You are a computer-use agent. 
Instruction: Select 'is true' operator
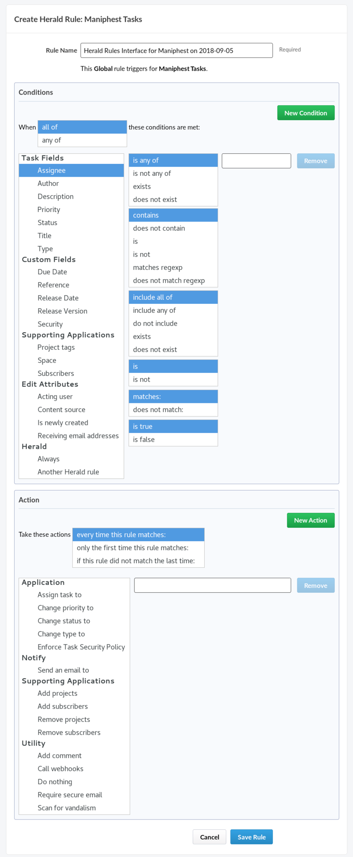(173, 426)
